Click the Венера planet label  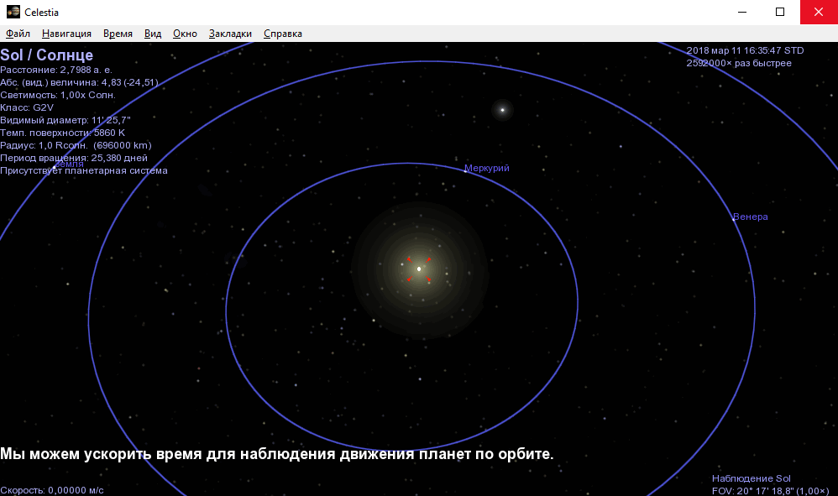pyautogui.click(x=750, y=217)
